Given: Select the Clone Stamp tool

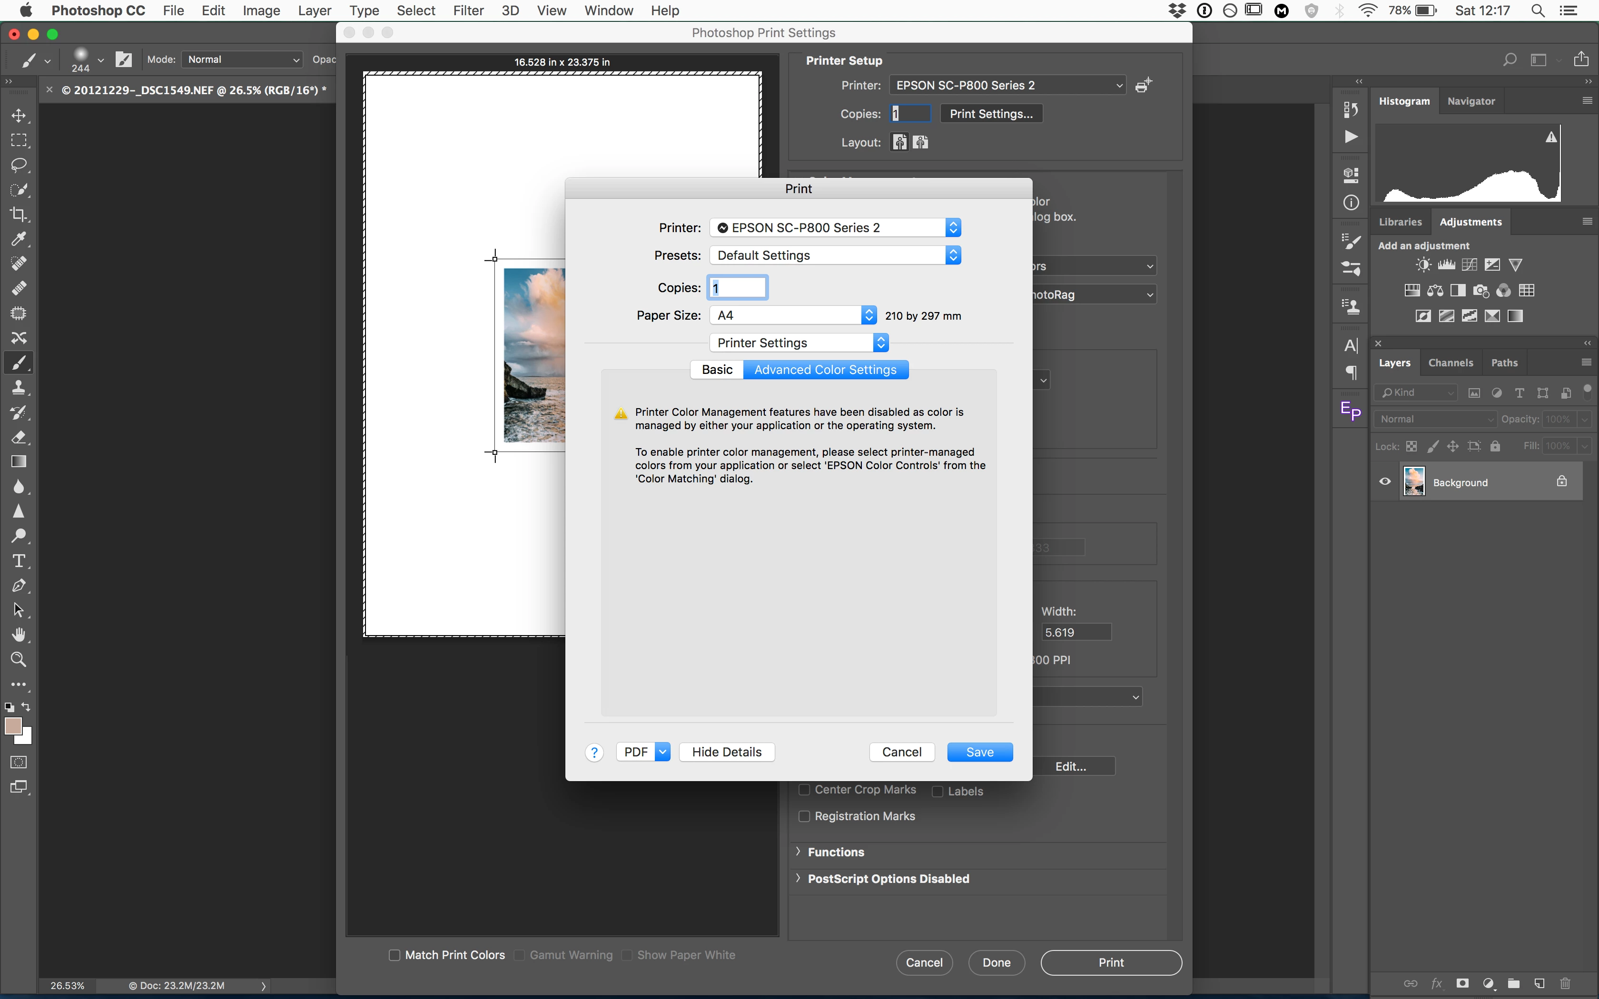Looking at the screenshot, I should click(x=19, y=387).
